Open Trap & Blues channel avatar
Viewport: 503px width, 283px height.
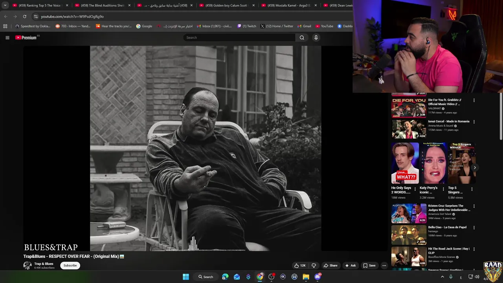28,265
